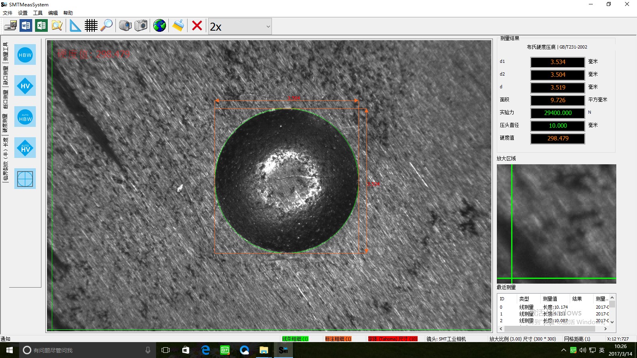Select the HBW Brinell hardness tool

click(x=25, y=55)
